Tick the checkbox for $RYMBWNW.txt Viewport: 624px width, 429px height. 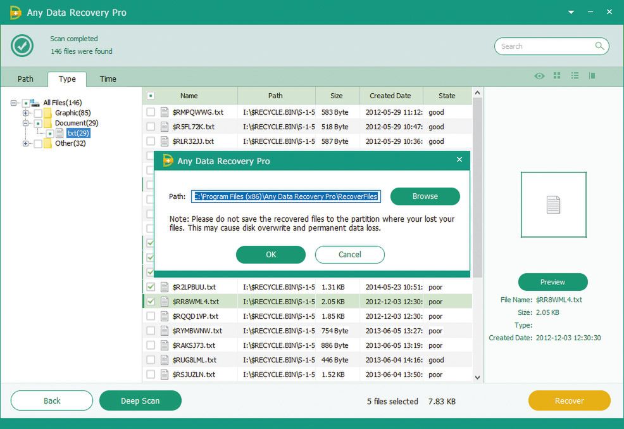tap(151, 331)
